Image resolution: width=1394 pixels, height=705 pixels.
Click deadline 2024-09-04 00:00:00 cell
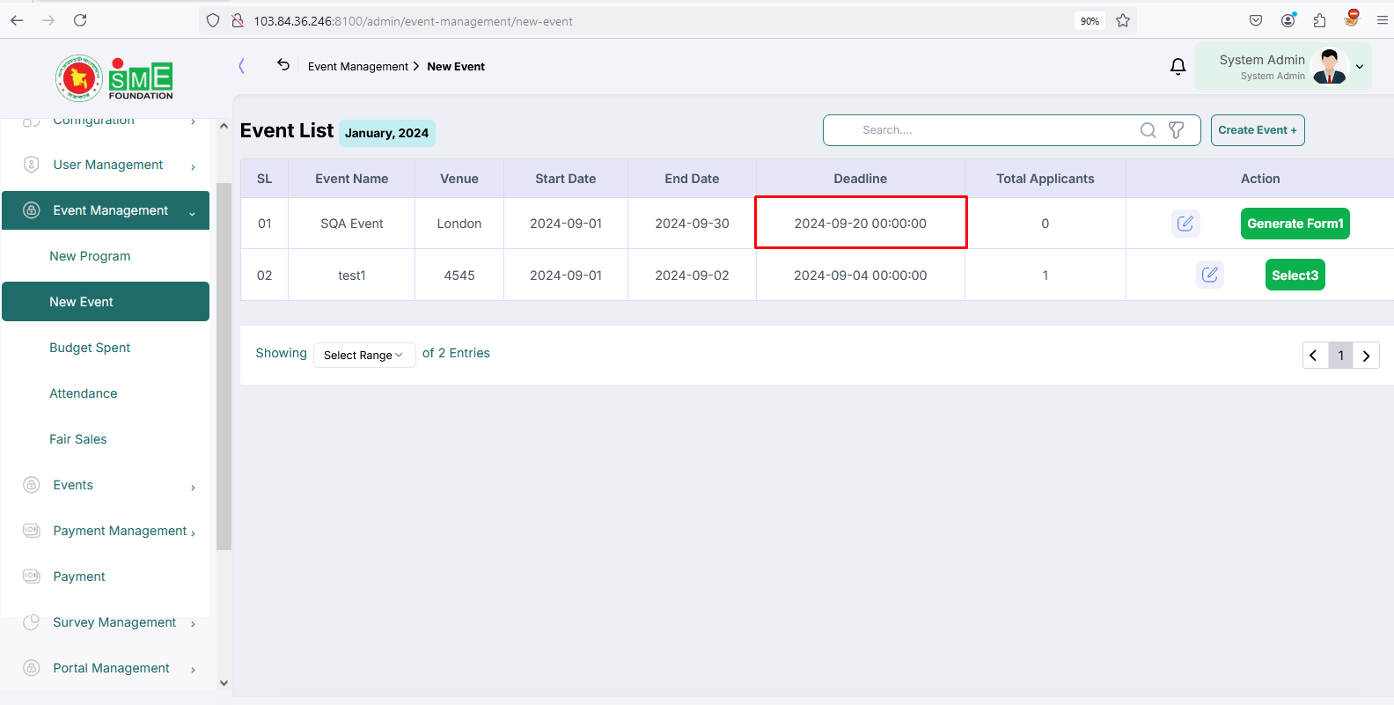[x=861, y=275]
